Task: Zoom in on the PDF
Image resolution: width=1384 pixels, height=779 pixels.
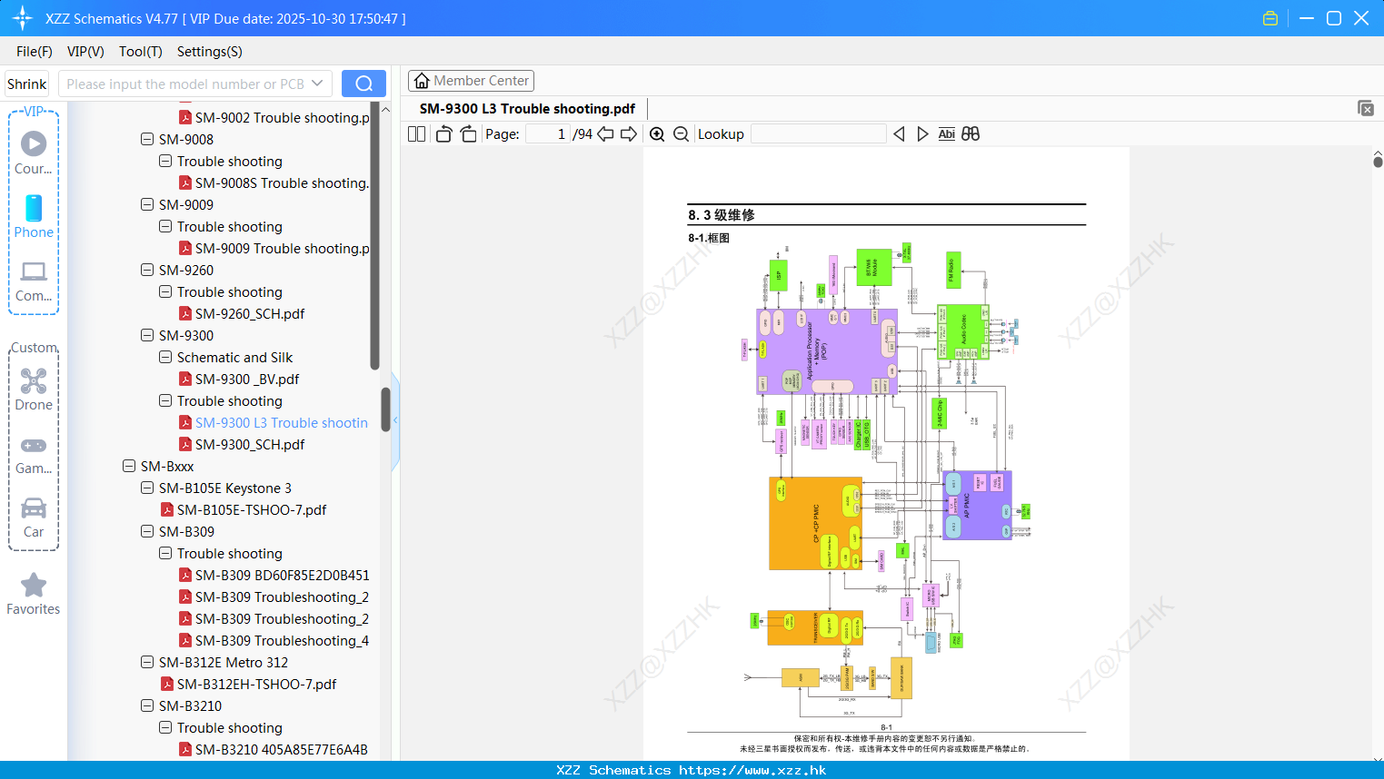Action: [657, 133]
